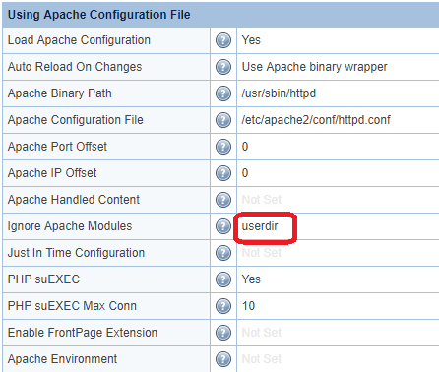Show help for Apache IP Offset

(x=223, y=173)
